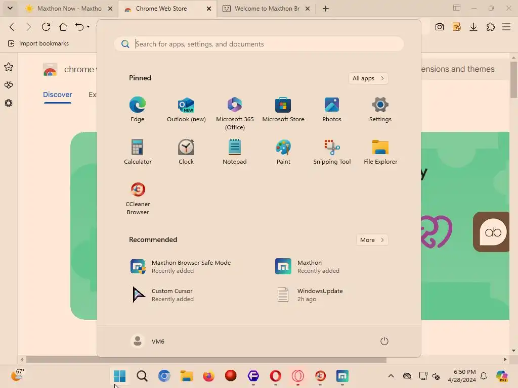Click the muted volume tray icon
Screen dimensions: 518x388
click(x=436, y=376)
